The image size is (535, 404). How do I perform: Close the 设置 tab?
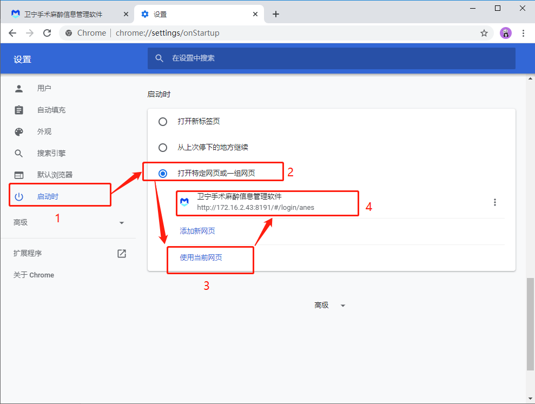(255, 14)
